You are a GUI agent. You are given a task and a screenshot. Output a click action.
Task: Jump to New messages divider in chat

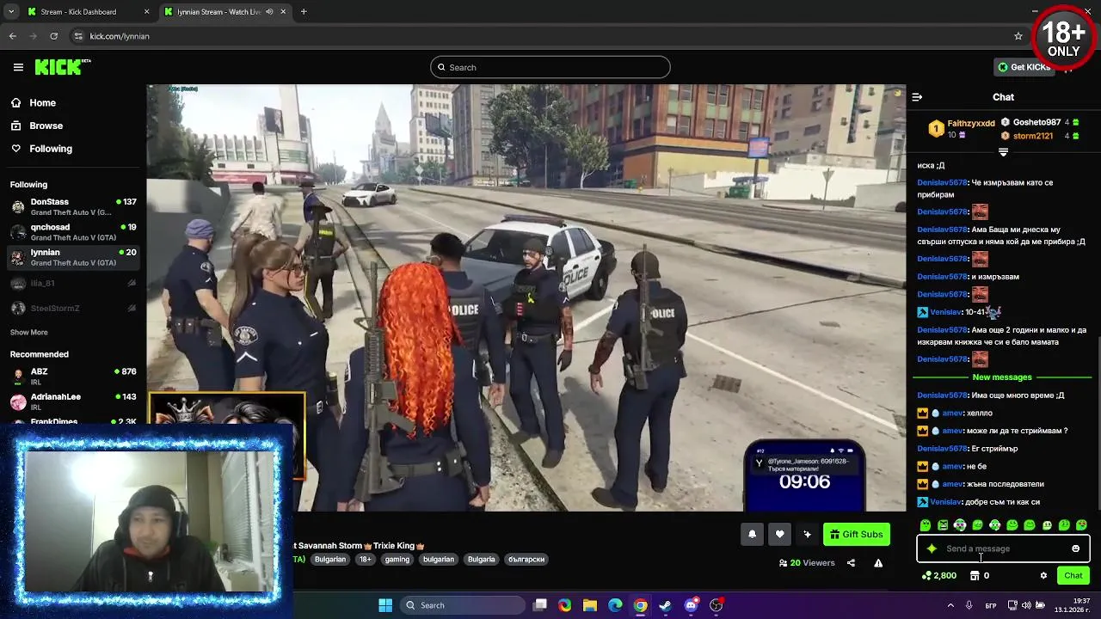coord(1002,377)
